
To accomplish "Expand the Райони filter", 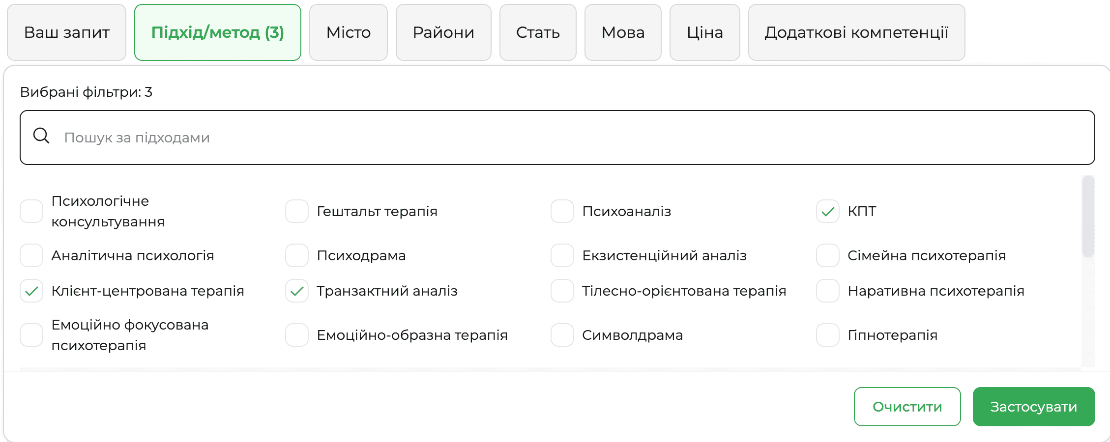I will [x=443, y=32].
